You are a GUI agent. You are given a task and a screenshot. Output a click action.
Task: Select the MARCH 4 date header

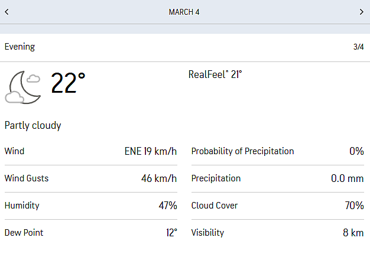tap(184, 12)
